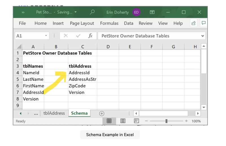Switch to Normal view icon
226x146 pixels.
109,121
